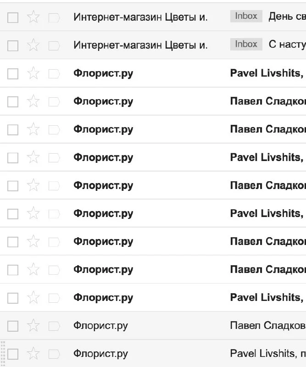Star the bottom-most Флорист.ру email
The width and height of the screenshot is (306, 367).
[x=33, y=354]
